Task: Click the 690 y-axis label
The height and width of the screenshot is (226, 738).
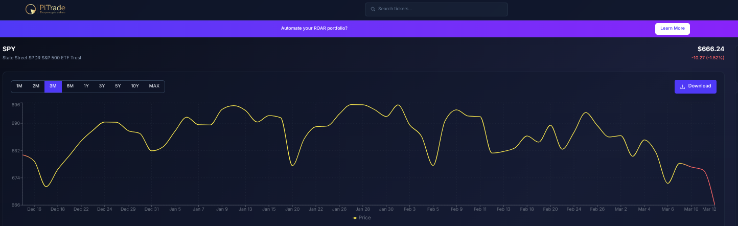Action: [16, 124]
